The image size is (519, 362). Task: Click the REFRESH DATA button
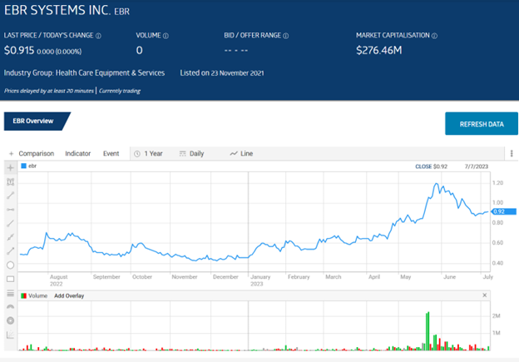click(482, 124)
